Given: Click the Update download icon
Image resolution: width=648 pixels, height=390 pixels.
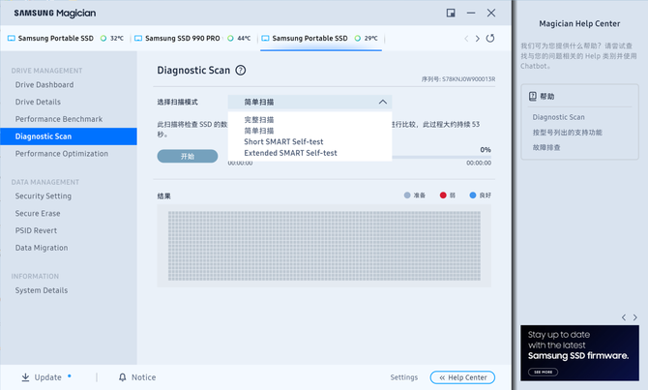Looking at the screenshot, I should [25, 377].
